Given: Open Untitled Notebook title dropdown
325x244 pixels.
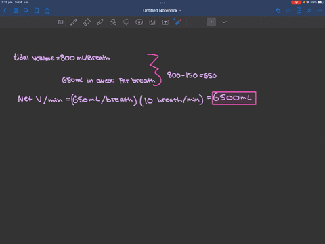Looking at the screenshot, I should (x=162, y=11).
